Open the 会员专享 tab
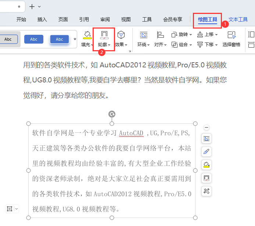This screenshot has width=255, height=226. click(x=173, y=19)
